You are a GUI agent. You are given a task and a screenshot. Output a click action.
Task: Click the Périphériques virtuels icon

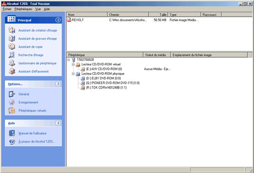pos(12,110)
